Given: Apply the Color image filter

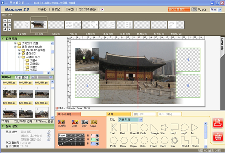Looking at the screenshot, I should [x=75, y=123].
